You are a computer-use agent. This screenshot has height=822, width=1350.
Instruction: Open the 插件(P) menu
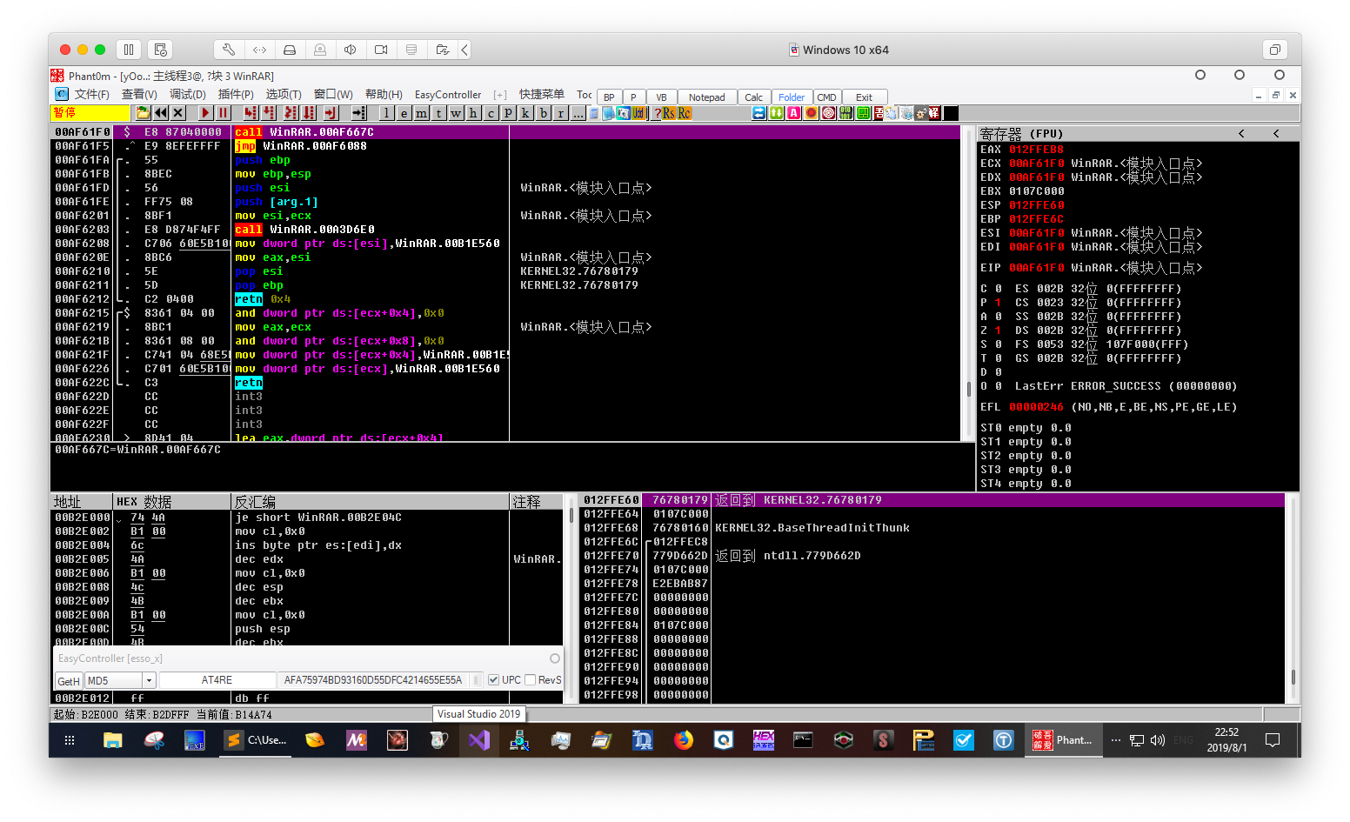(x=236, y=95)
